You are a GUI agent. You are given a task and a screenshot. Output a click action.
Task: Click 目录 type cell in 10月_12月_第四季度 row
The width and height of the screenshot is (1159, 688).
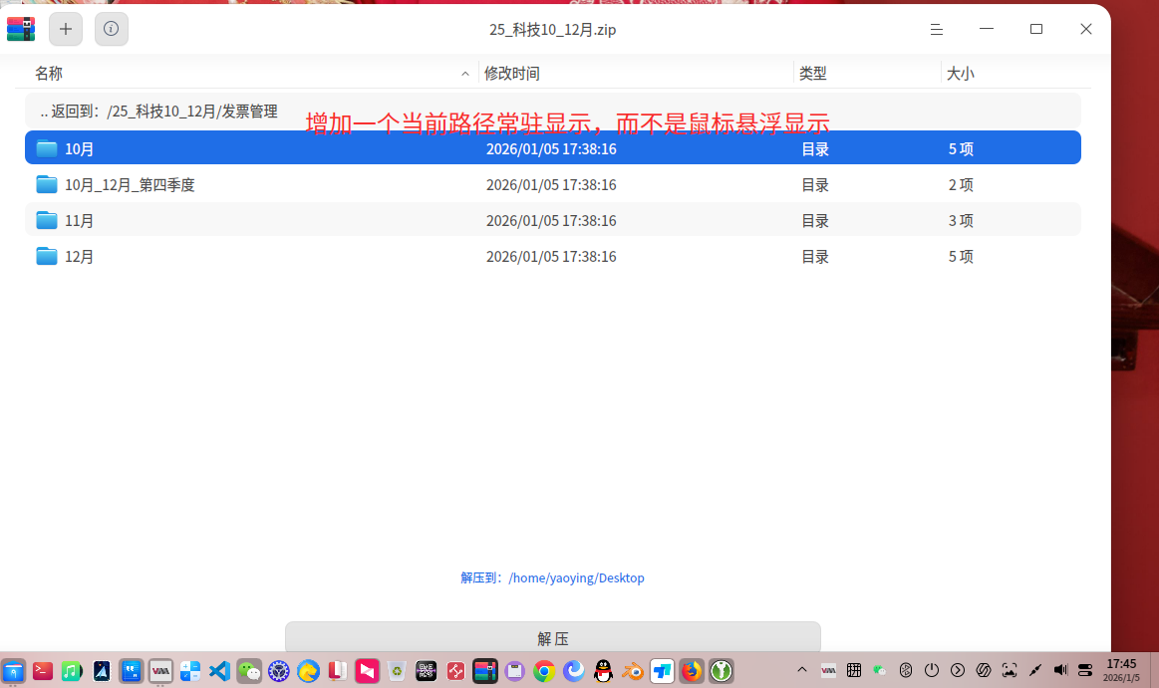(815, 184)
